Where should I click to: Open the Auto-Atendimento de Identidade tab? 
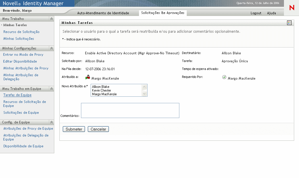pos(103,13)
